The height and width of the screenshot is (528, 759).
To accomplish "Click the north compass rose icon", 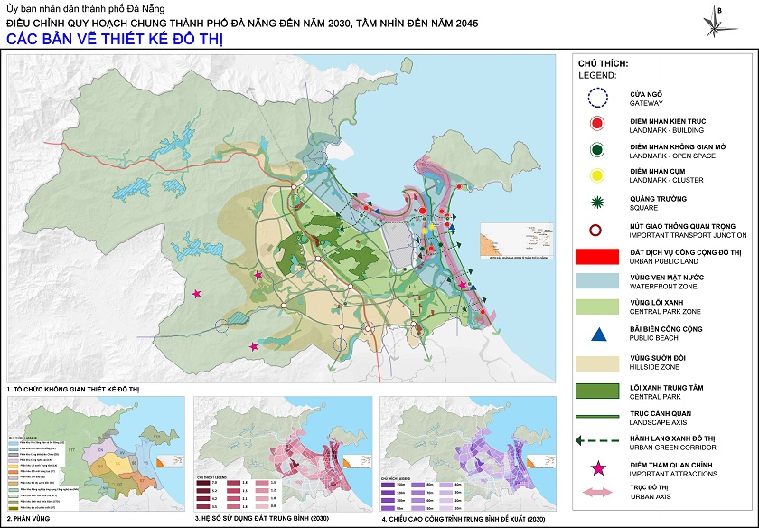I will click(x=718, y=24).
